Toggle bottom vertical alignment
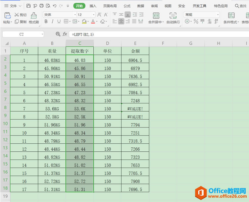 click(x=128, y=15)
